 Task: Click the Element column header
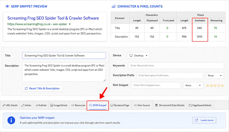tap(120, 18)
